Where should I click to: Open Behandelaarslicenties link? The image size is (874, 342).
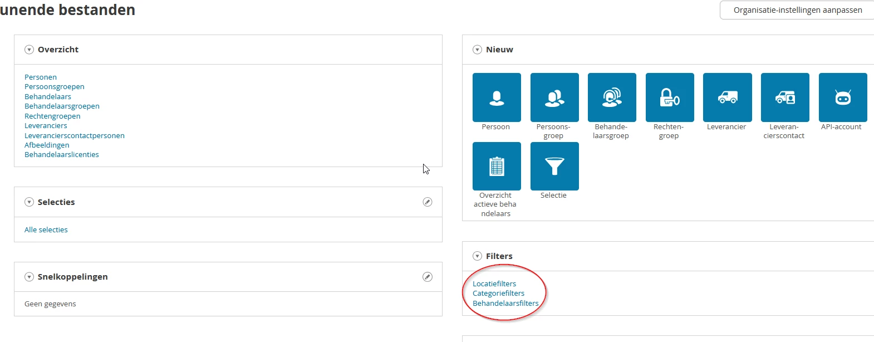click(x=62, y=155)
